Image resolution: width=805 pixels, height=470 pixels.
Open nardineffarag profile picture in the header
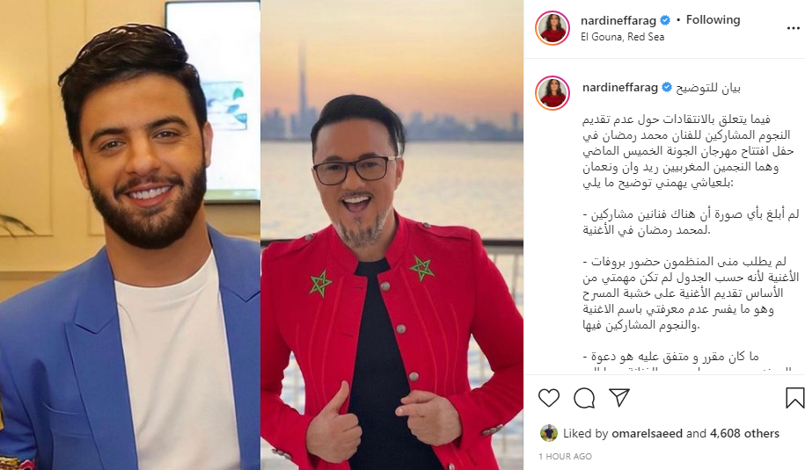pyautogui.click(x=553, y=28)
